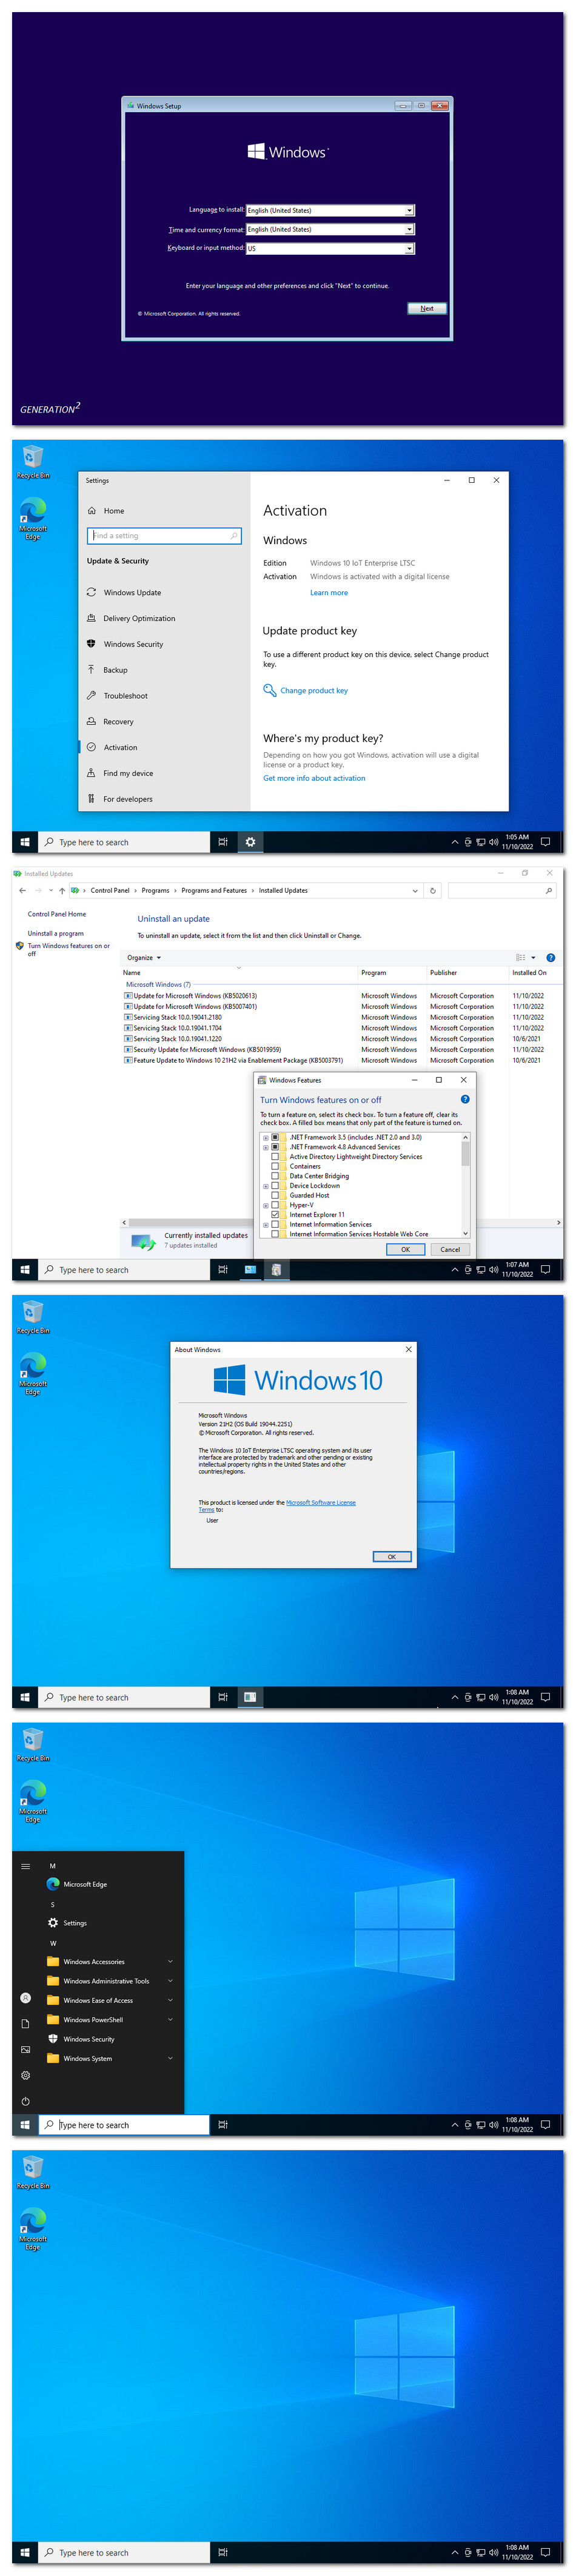
Task: Click refresh button beside Installed Updates address bar
Action: (432, 890)
